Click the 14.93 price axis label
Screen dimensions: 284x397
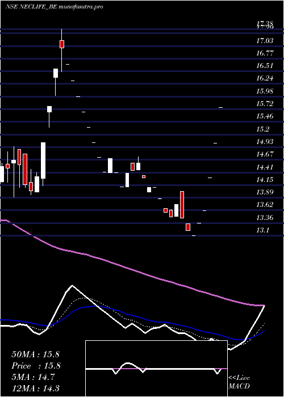point(265,142)
